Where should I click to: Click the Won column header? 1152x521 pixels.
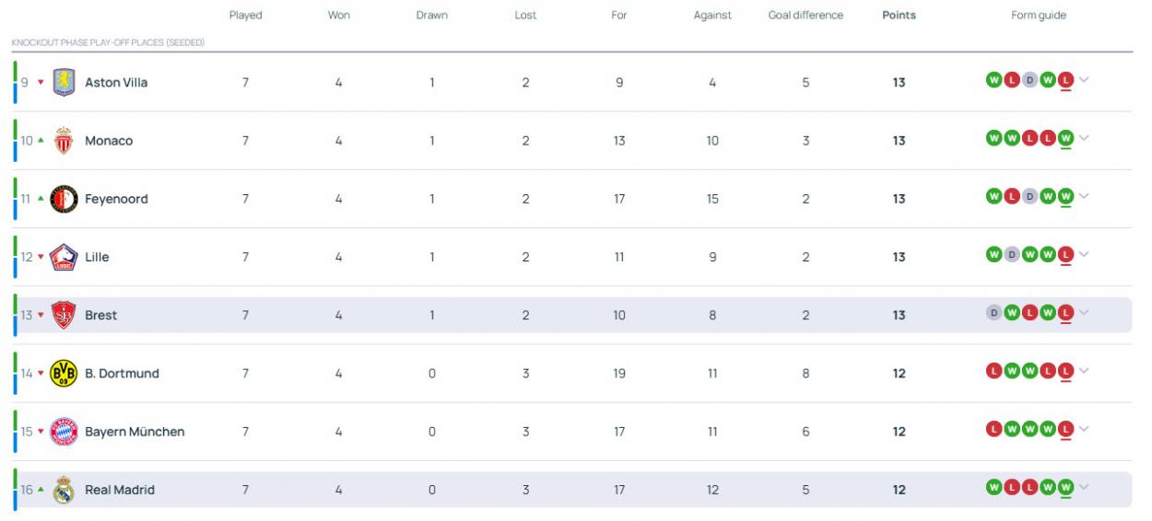(x=338, y=16)
